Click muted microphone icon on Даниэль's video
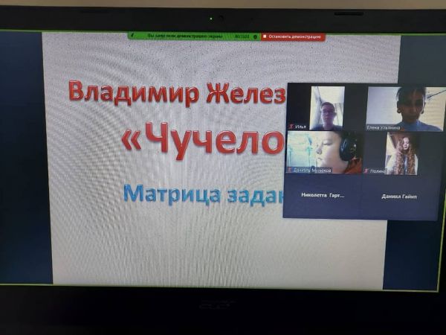446x335 pixels. coord(290,170)
